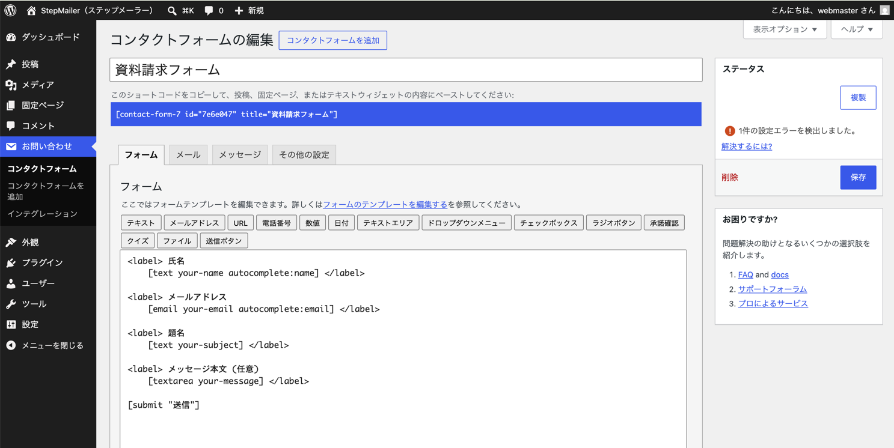Click the お問い合わせ envelope icon
Viewport: 894px width, 448px height.
(x=11, y=147)
